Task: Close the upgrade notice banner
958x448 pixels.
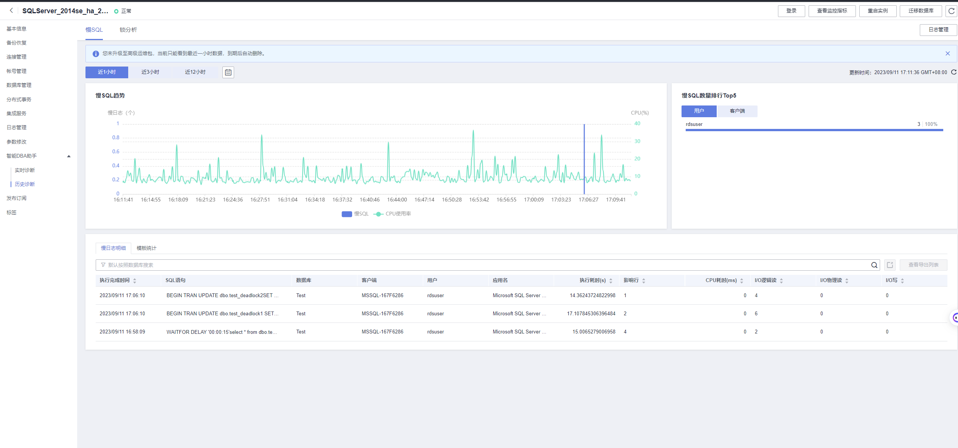Action: click(947, 54)
